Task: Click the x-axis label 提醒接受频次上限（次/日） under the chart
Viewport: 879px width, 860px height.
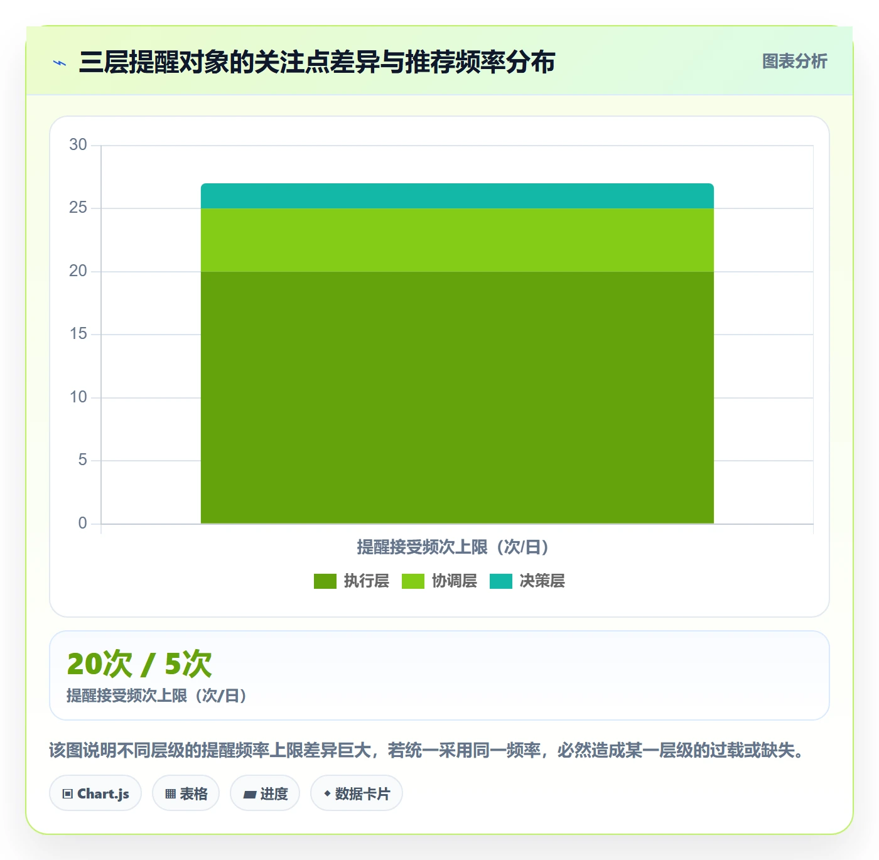Action: pyautogui.click(x=453, y=547)
